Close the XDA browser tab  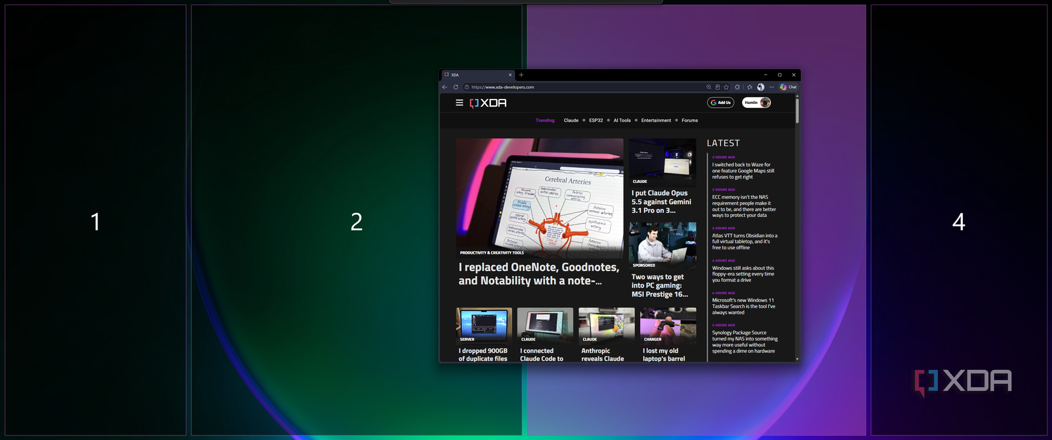coord(510,75)
